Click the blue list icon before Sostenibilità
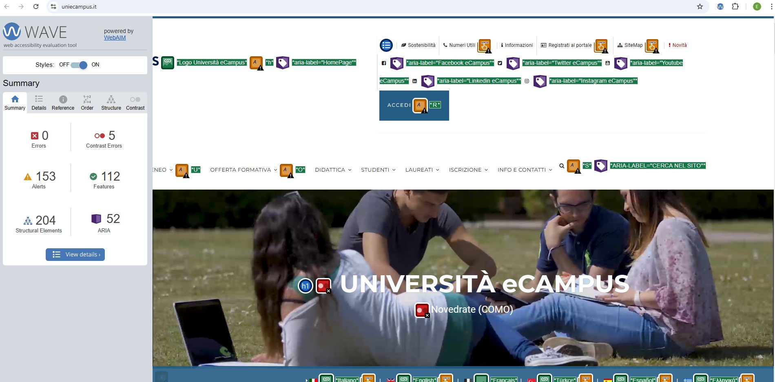 point(386,45)
